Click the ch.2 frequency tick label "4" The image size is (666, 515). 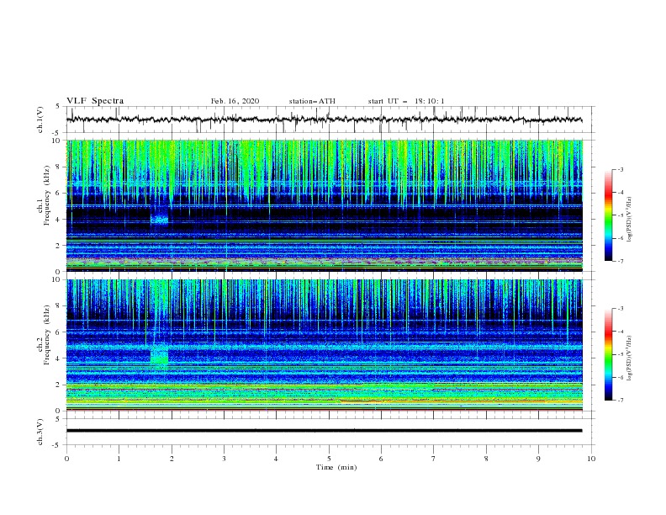[59, 358]
